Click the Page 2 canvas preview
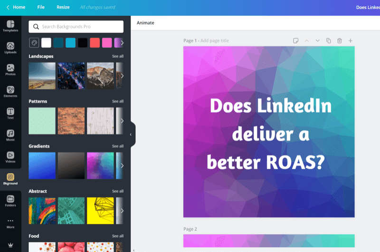This screenshot has width=380, height=252. (269, 241)
